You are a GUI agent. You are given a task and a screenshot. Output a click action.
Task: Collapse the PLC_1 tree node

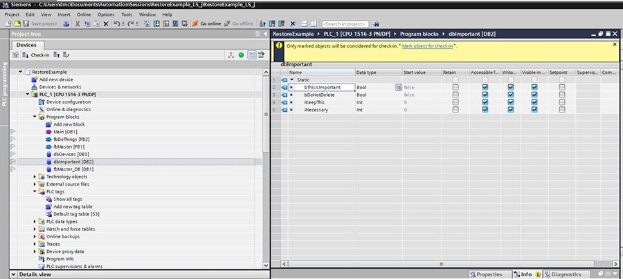point(28,95)
